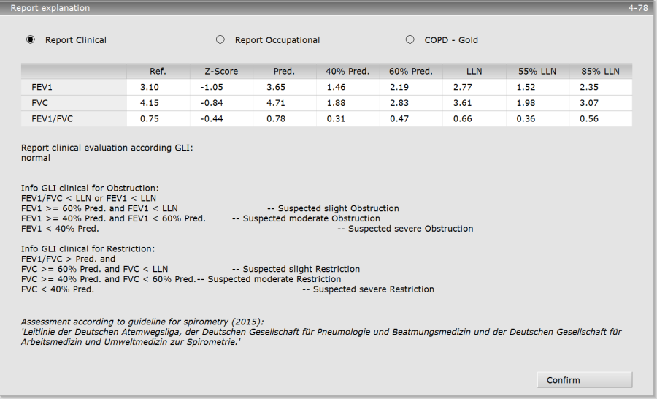The width and height of the screenshot is (657, 399).
Task: Click FEV1/FVC LLN value 0.66
Action: click(x=463, y=118)
